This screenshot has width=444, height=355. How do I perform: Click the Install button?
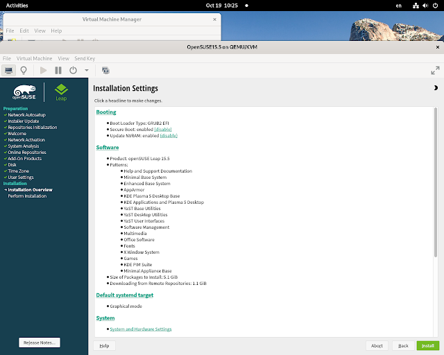coord(428,346)
